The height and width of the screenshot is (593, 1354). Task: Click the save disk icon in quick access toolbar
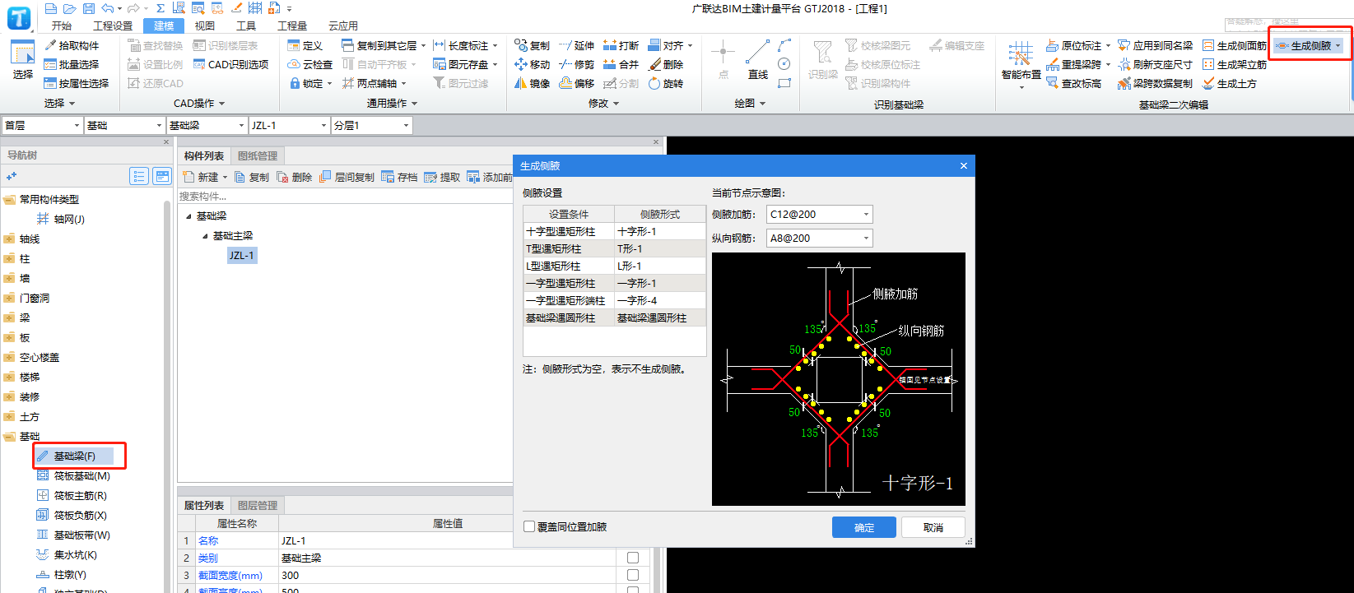click(x=89, y=8)
